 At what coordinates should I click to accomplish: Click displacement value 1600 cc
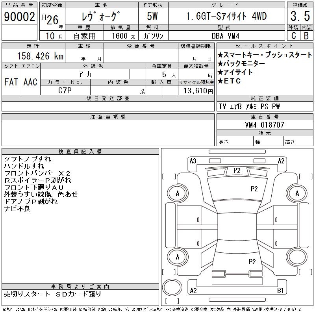(124, 36)
